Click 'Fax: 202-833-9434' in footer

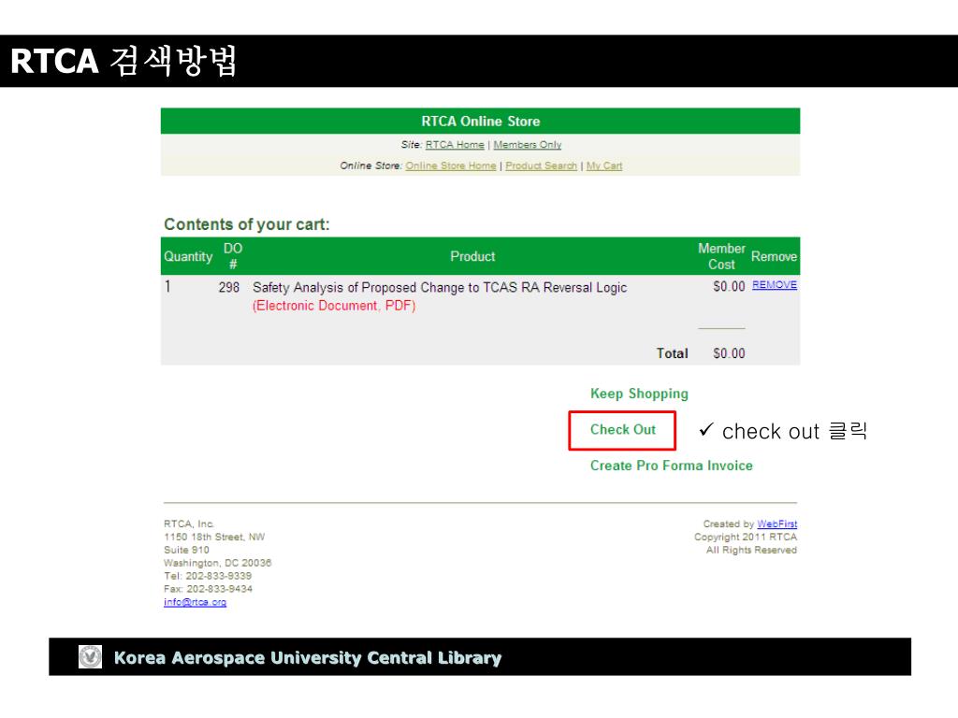point(208,589)
